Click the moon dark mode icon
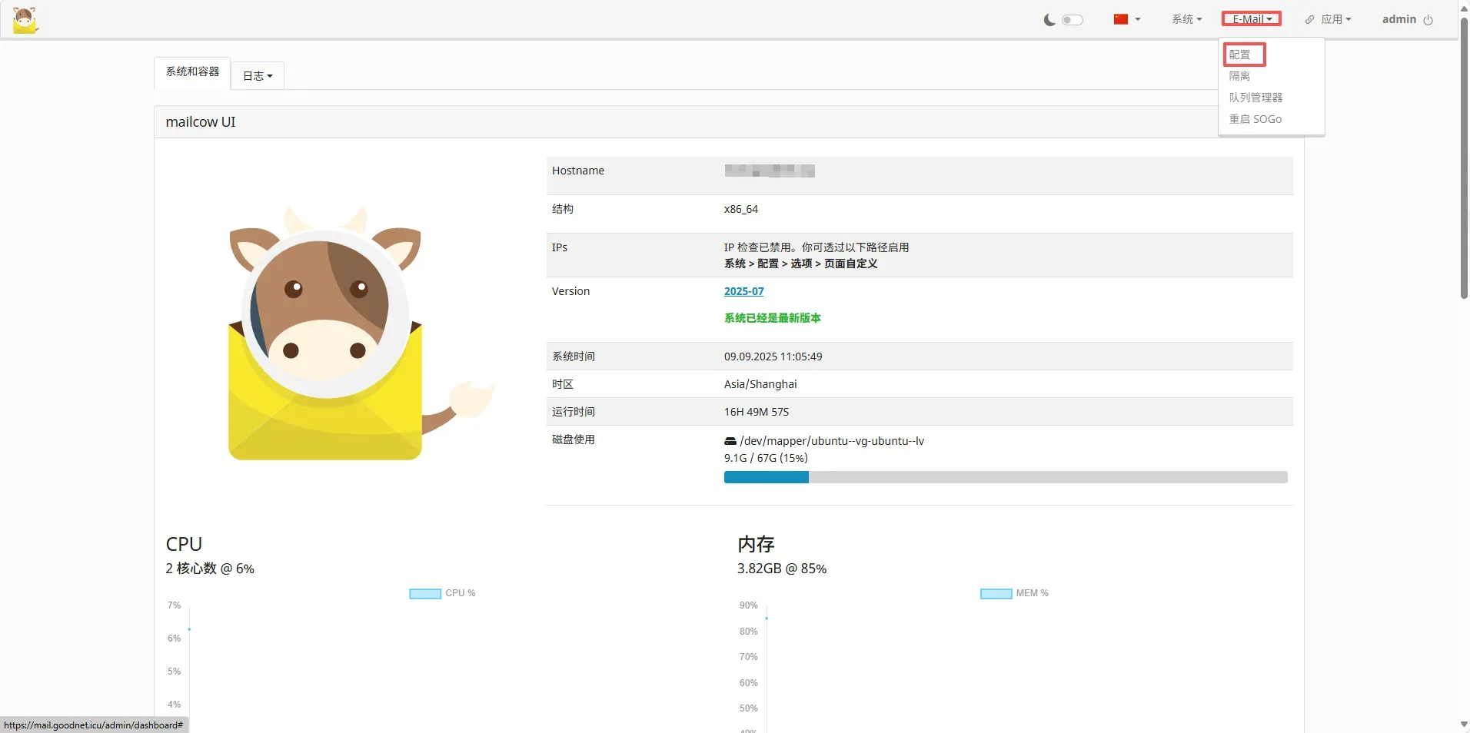 1049,20
